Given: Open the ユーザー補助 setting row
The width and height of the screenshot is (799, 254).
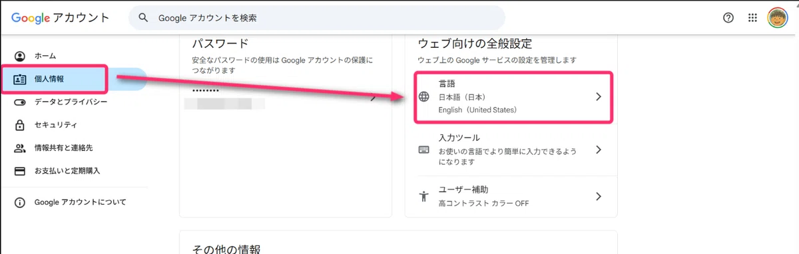Looking at the screenshot, I should click(x=511, y=196).
